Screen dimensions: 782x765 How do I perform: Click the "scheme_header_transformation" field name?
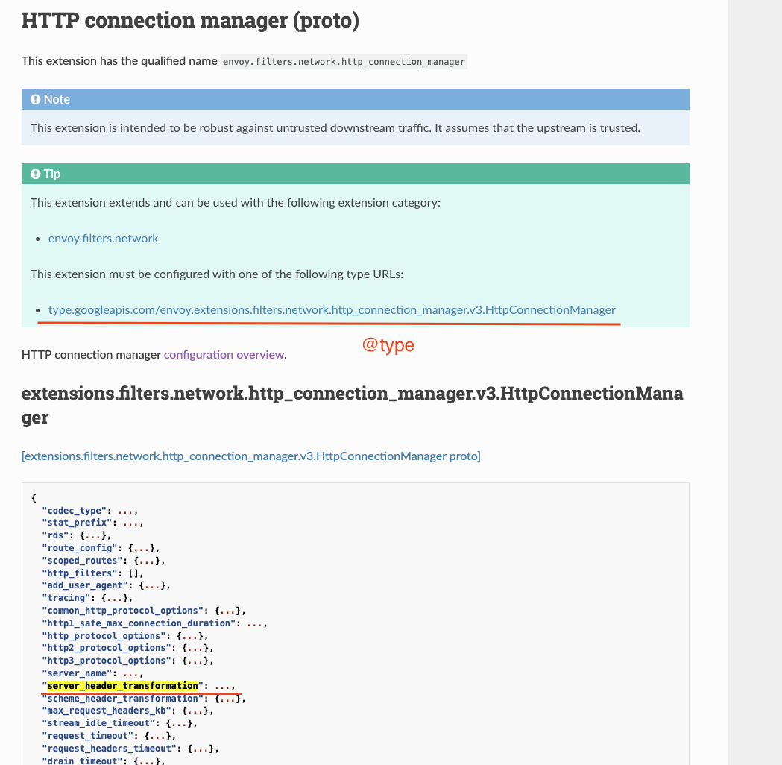(x=123, y=698)
